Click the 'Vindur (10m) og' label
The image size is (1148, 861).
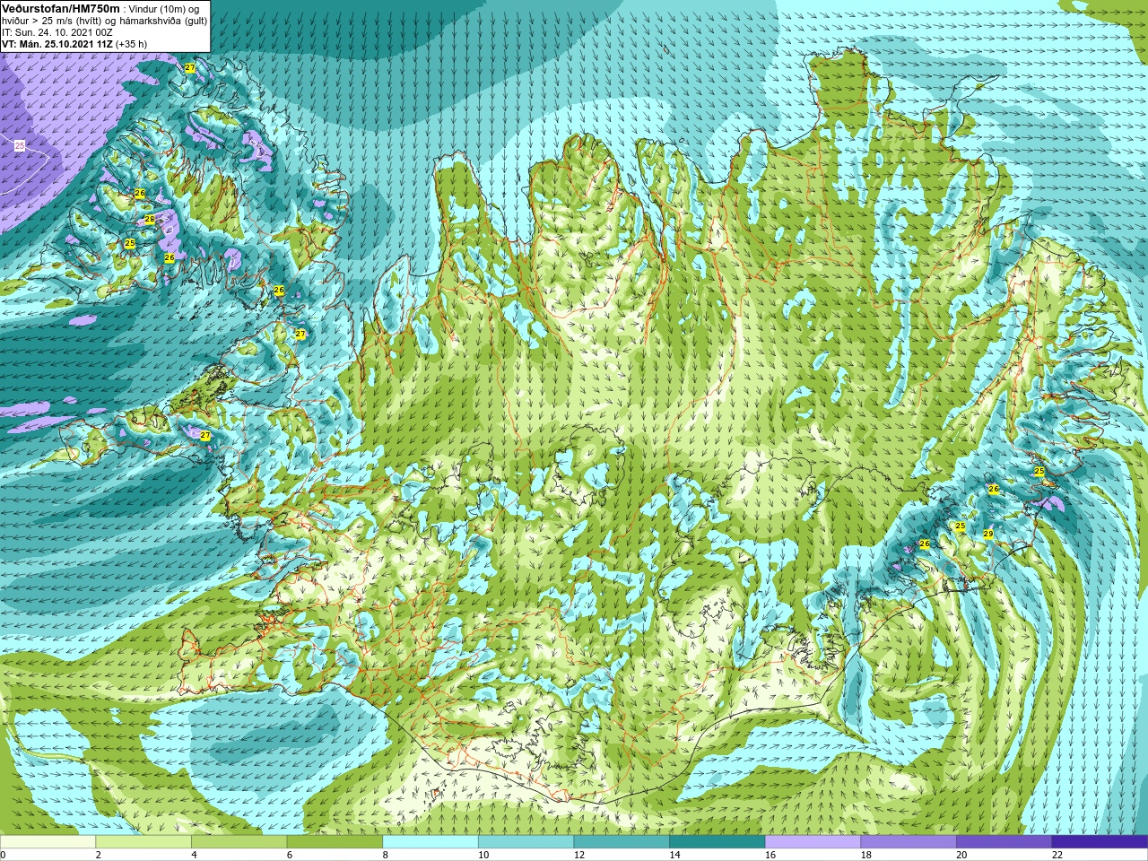(165, 8)
